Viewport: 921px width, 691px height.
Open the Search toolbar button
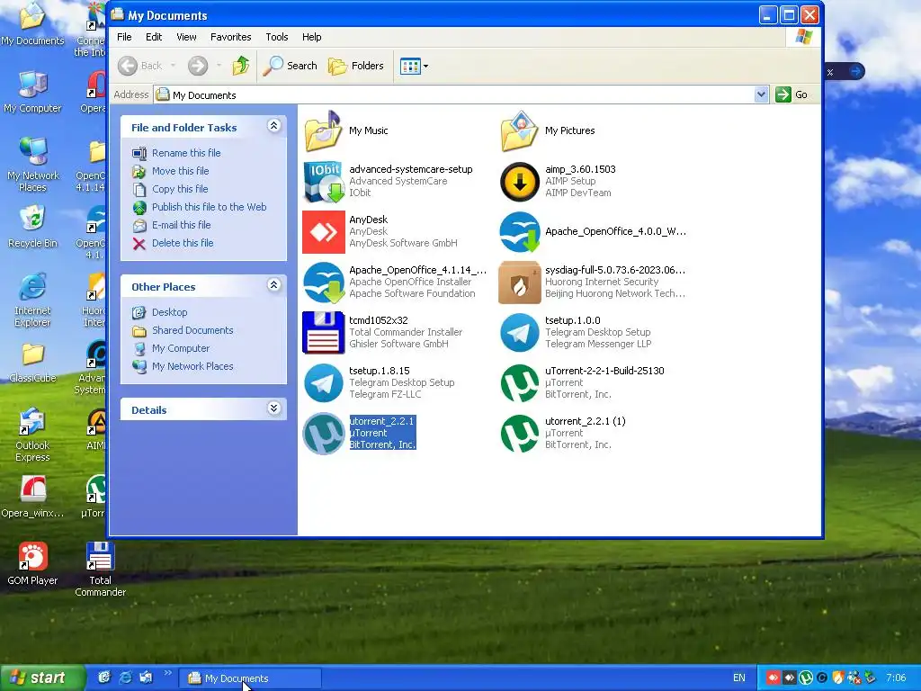[290, 66]
